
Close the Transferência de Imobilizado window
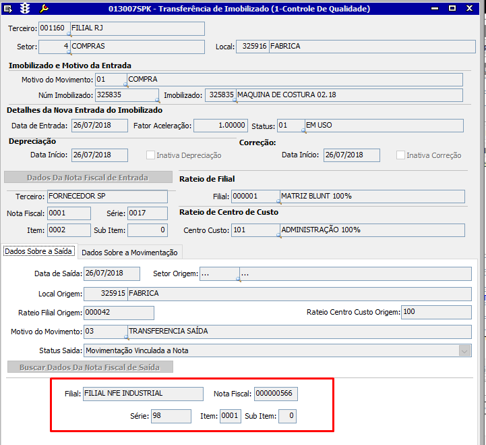click(470, 8)
